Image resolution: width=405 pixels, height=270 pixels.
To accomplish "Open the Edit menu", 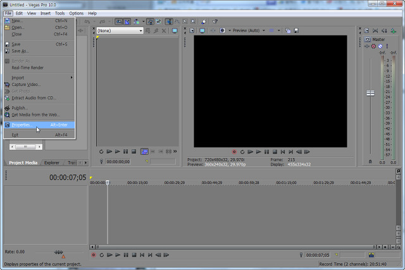I will click(19, 13).
